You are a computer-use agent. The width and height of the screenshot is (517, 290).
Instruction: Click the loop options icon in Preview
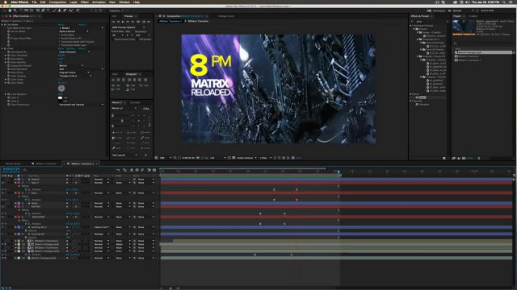click(144, 22)
